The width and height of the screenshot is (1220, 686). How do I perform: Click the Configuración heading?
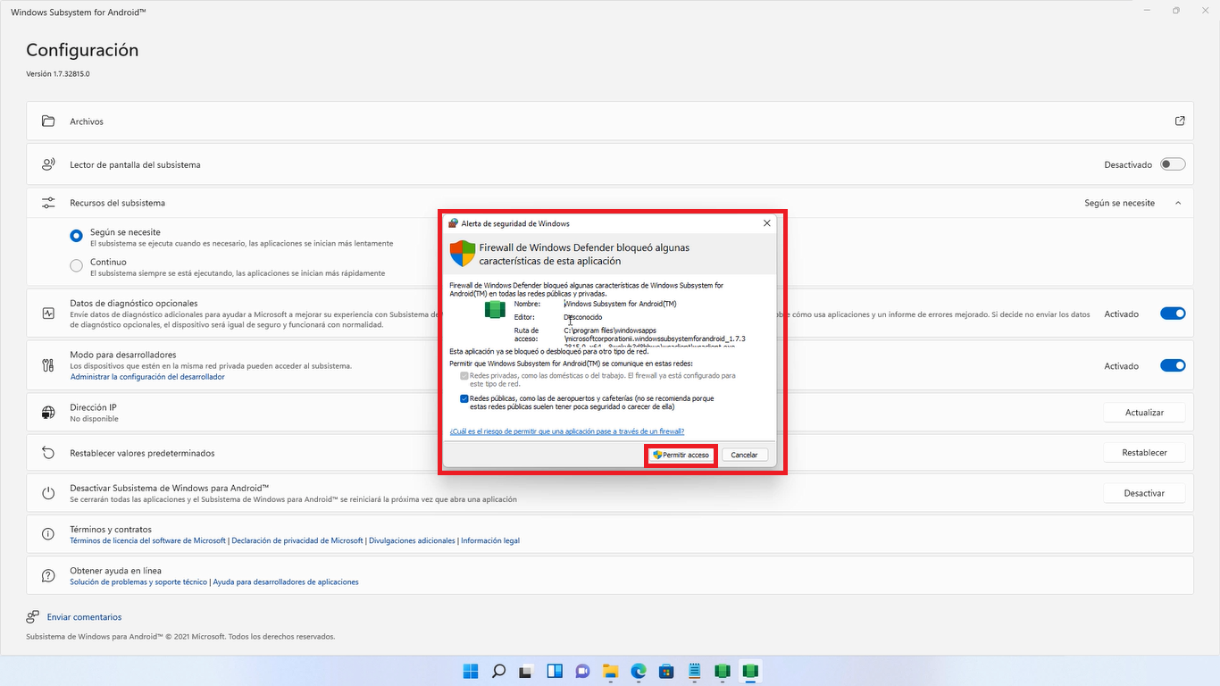(x=82, y=51)
